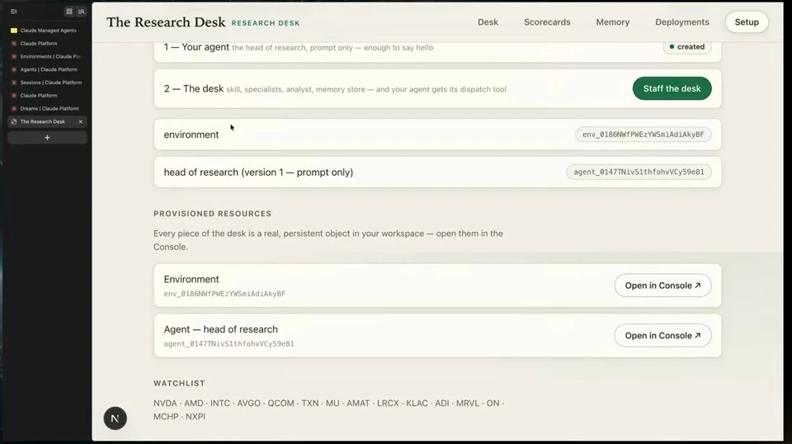The width and height of the screenshot is (792, 444).
Task: Switch to the Dreams | Claude Platform tab
Action: click(47, 109)
